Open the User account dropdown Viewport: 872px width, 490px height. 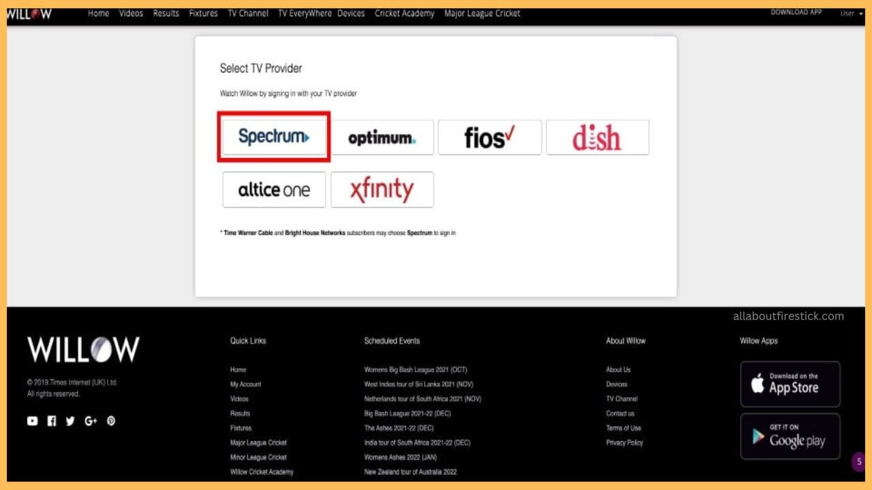(x=850, y=12)
